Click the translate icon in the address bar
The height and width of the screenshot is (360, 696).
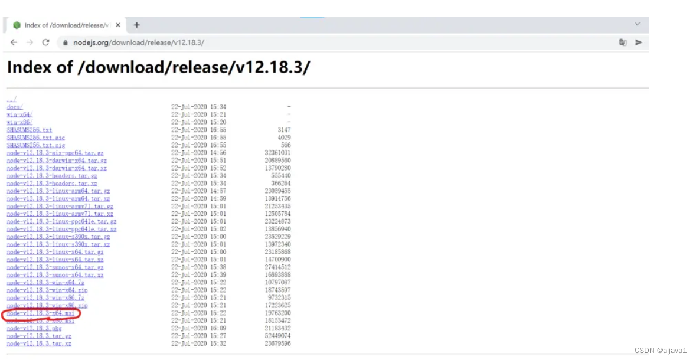point(623,42)
